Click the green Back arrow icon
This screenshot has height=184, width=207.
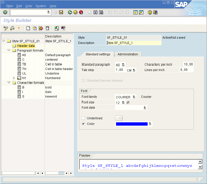click(70, 12)
